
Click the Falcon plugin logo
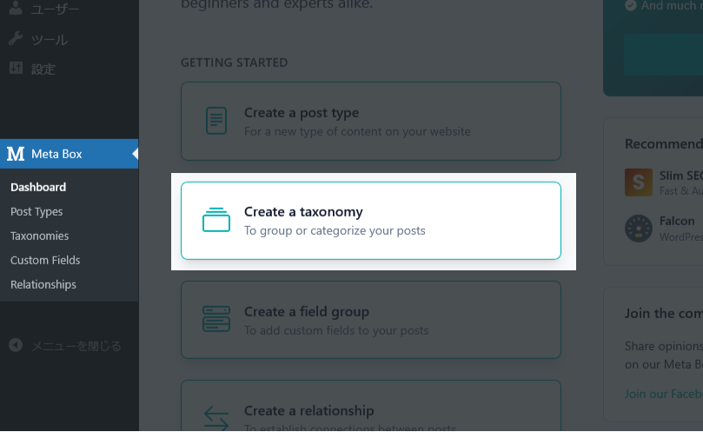[639, 229]
